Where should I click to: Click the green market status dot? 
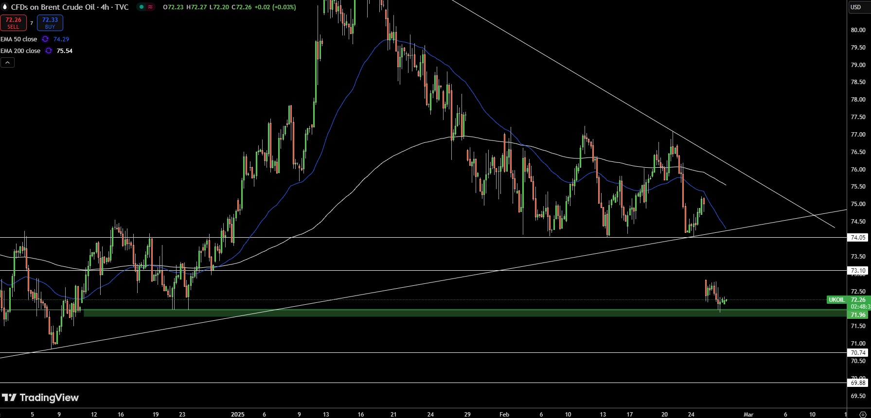(142, 7)
